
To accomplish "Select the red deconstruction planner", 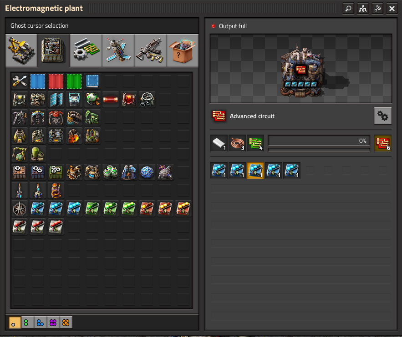I will click(56, 81).
